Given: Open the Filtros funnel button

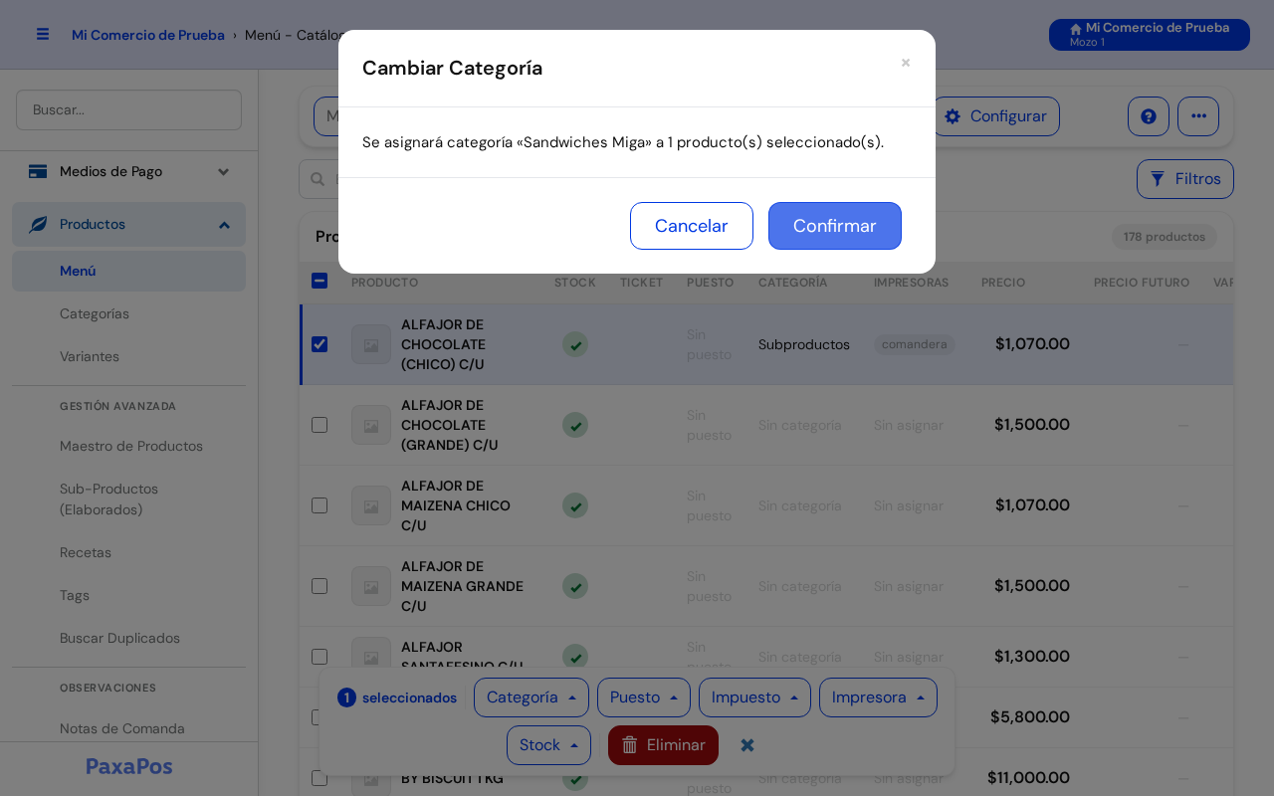Looking at the screenshot, I should tap(1185, 179).
